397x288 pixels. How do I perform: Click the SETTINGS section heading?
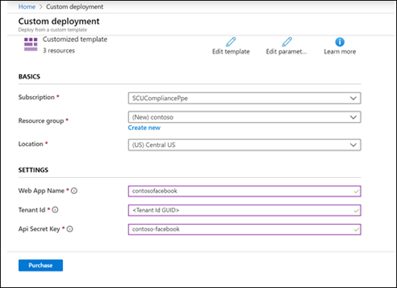pos(33,170)
